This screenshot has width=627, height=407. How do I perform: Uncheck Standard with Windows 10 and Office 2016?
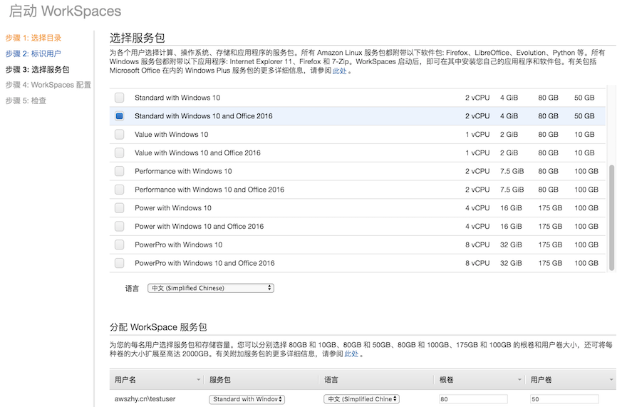click(x=119, y=116)
